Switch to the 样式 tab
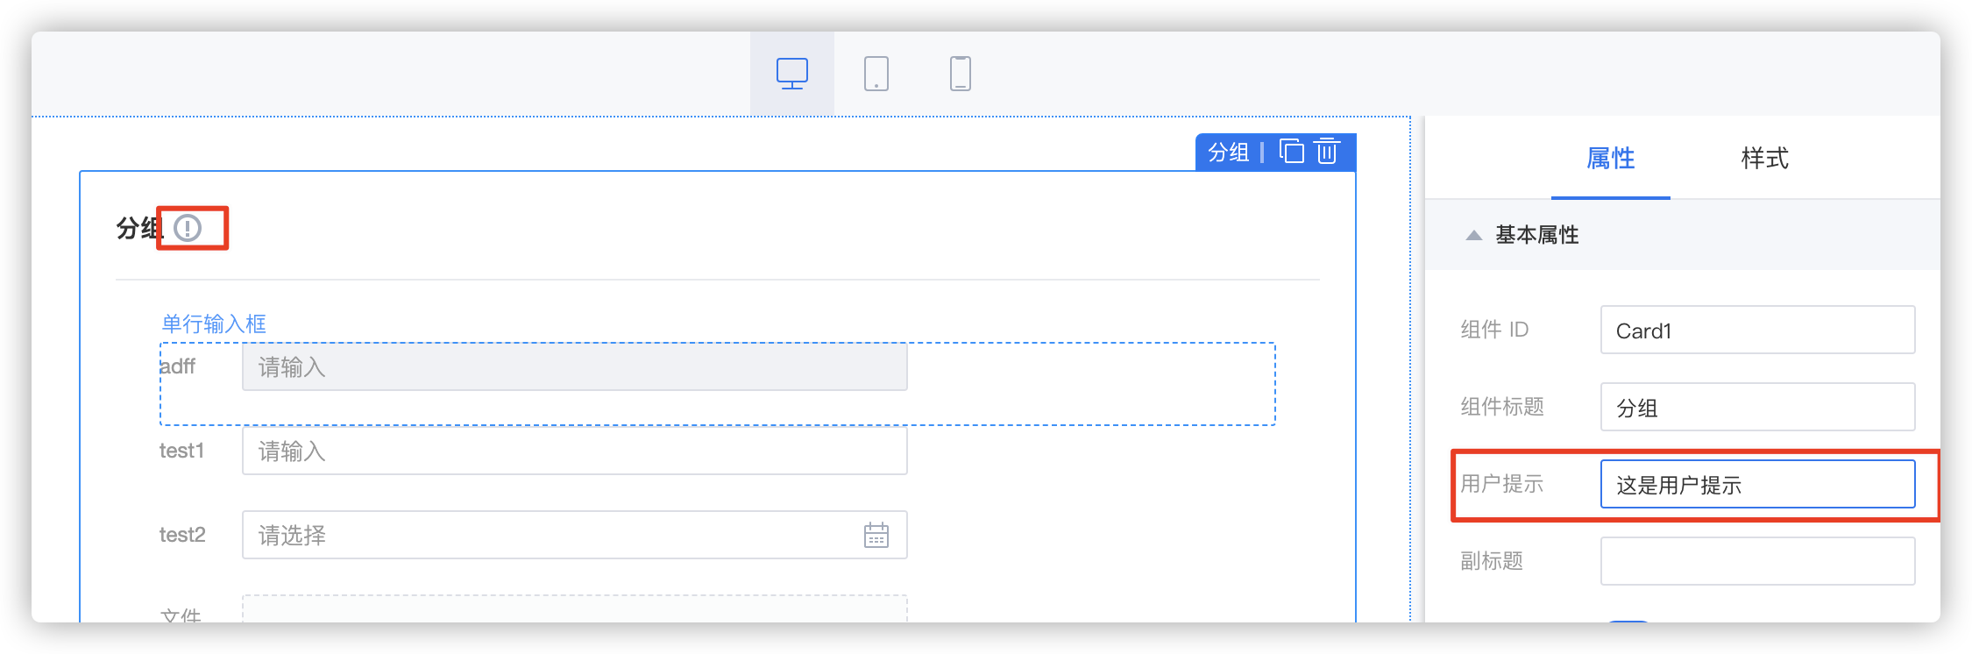Image resolution: width=1972 pixels, height=654 pixels. tap(1763, 159)
